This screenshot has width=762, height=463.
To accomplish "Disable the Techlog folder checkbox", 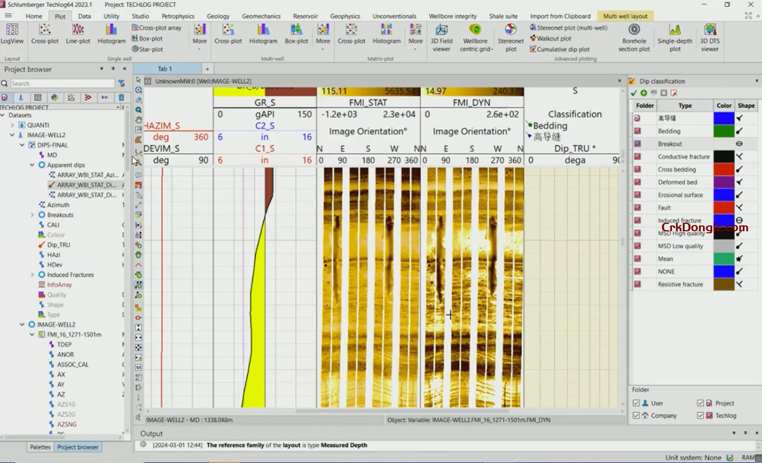I will tap(700, 415).
